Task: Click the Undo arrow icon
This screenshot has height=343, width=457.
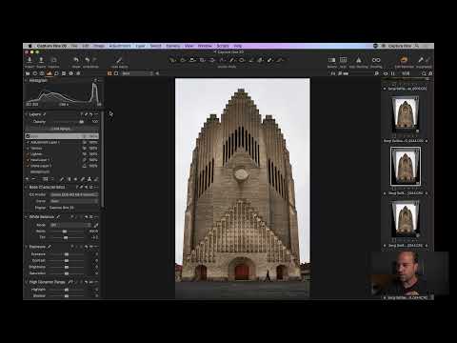Action: pyautogui.click(x=76, y=60)
